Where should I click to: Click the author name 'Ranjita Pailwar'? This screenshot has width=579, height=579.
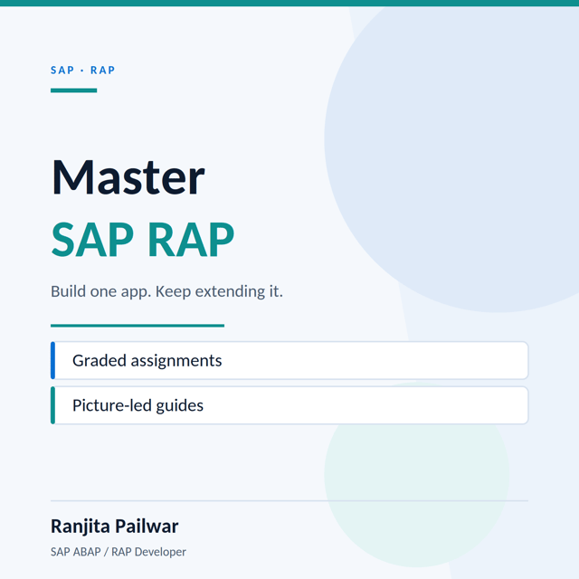[115, 527]
